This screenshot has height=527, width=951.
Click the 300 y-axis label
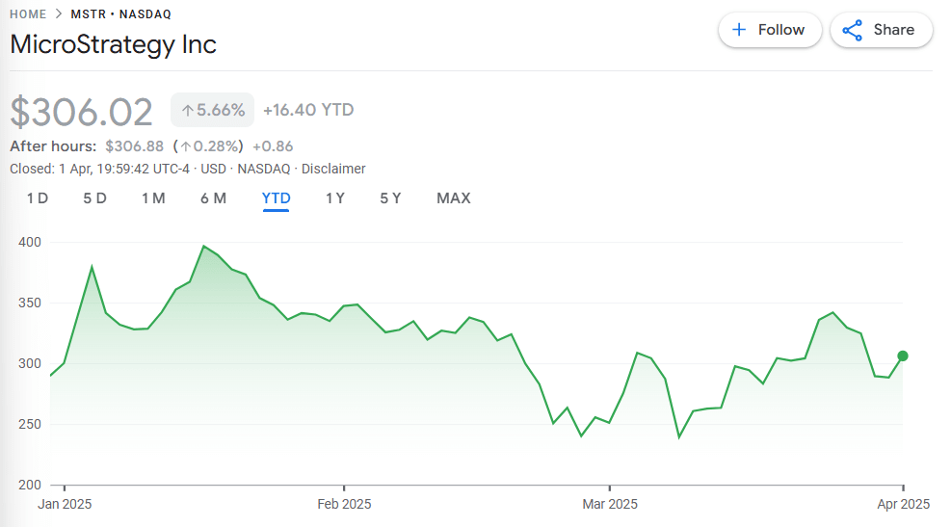point(30,363)
